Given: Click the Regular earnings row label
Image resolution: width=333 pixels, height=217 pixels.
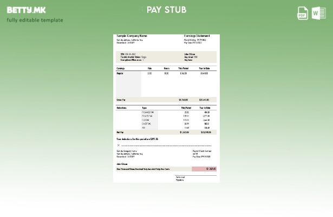Looking at the screenshot, I should point(120,73).
